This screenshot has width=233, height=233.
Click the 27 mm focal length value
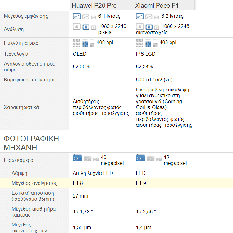click(80, 196)
